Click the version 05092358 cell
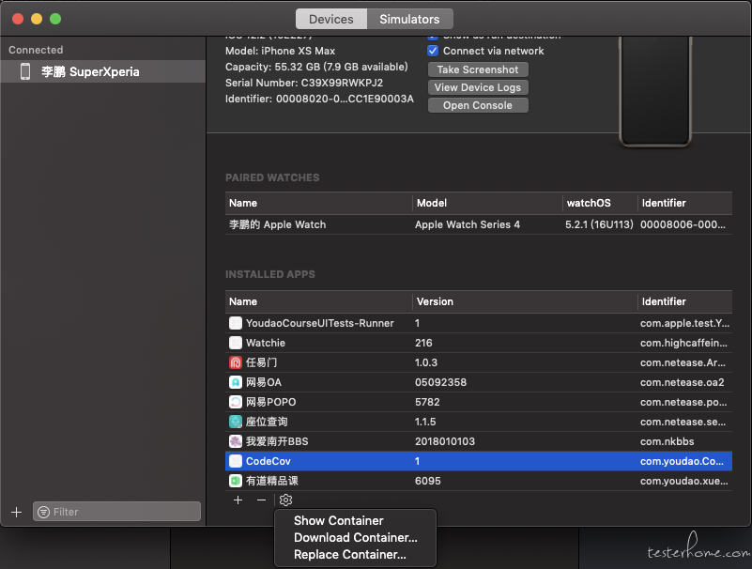The height and width of the screenshot is (569, 752). [x=440, y=382]
